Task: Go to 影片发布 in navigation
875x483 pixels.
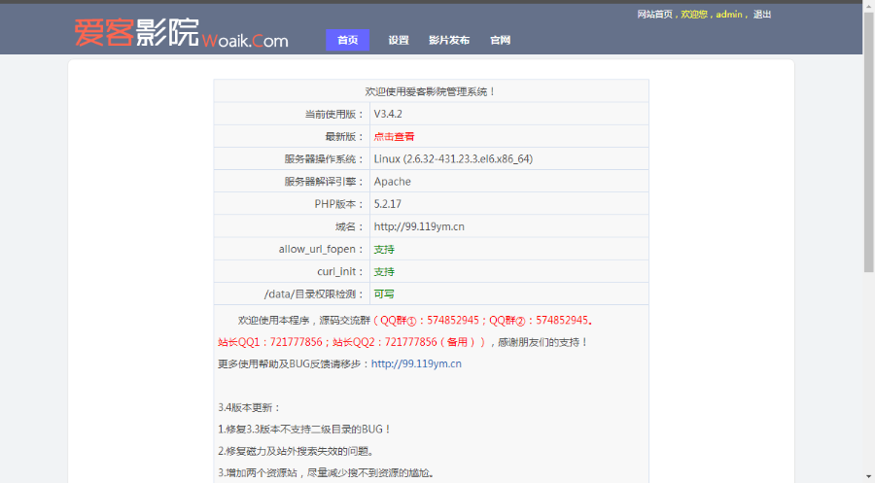Action: click(x=449, y=40)
